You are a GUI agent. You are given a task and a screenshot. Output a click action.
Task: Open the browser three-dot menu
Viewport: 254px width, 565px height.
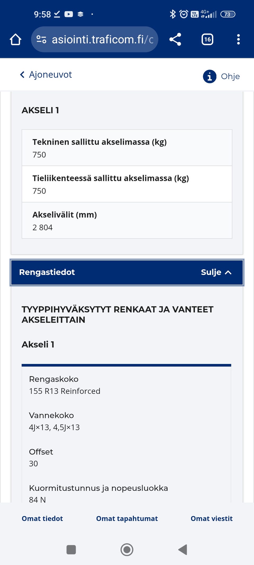click(x=238, y=39)
